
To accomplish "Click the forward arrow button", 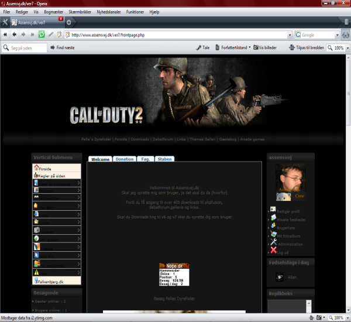I will click(x=23, y=35).
